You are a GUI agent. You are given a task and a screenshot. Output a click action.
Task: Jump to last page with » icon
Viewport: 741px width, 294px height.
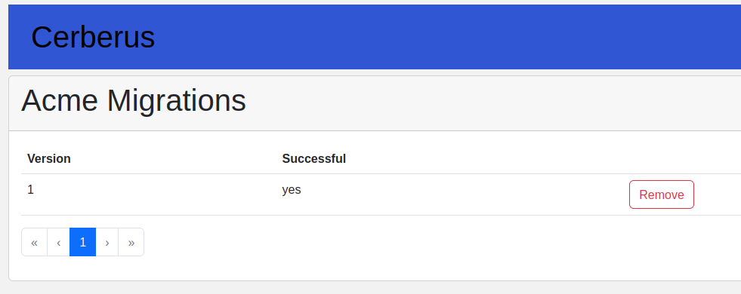[131, 242]
